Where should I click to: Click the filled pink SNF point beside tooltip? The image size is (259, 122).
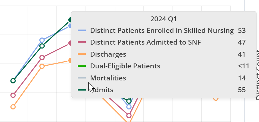pos(70,43)
